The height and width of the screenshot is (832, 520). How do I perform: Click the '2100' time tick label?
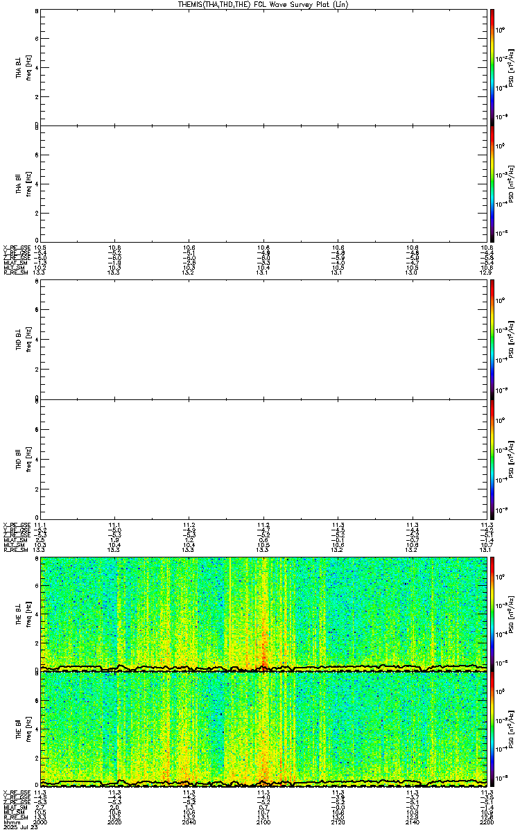point(263,824)
